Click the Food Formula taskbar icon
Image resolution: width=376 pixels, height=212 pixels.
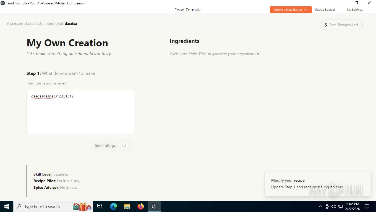tap(154, 206)
